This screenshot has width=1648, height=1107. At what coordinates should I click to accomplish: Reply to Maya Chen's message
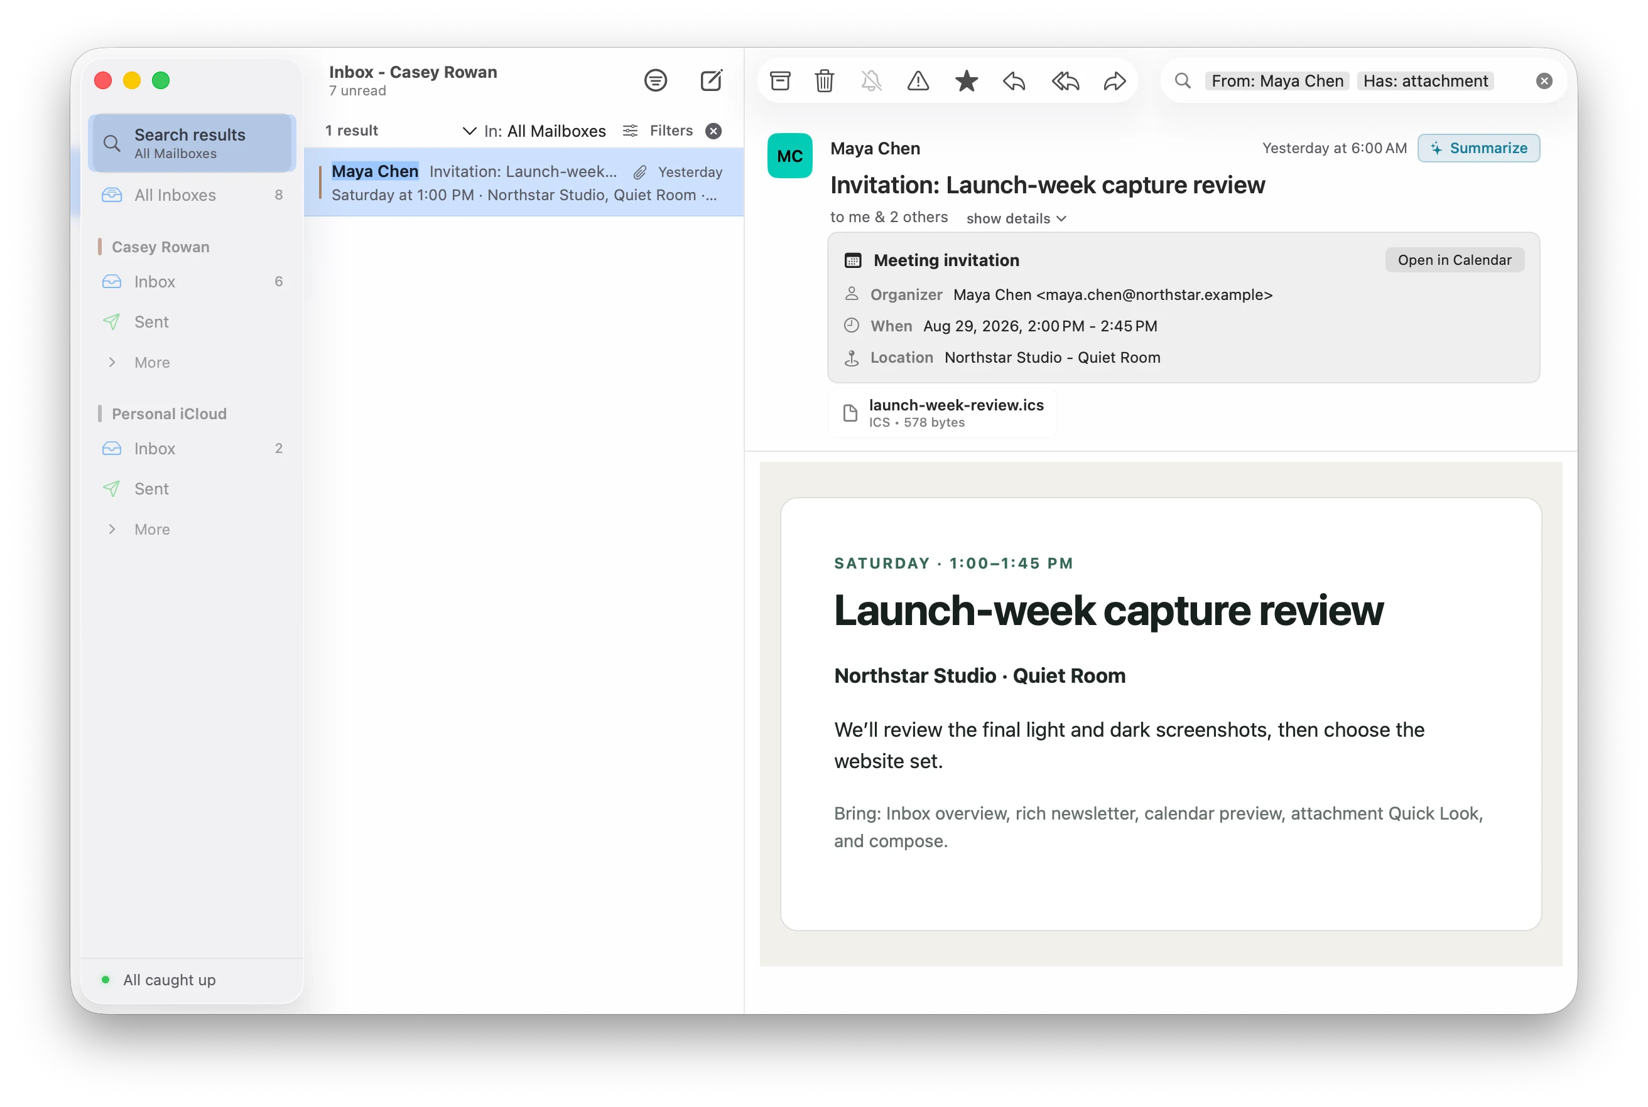point(1014,81)
